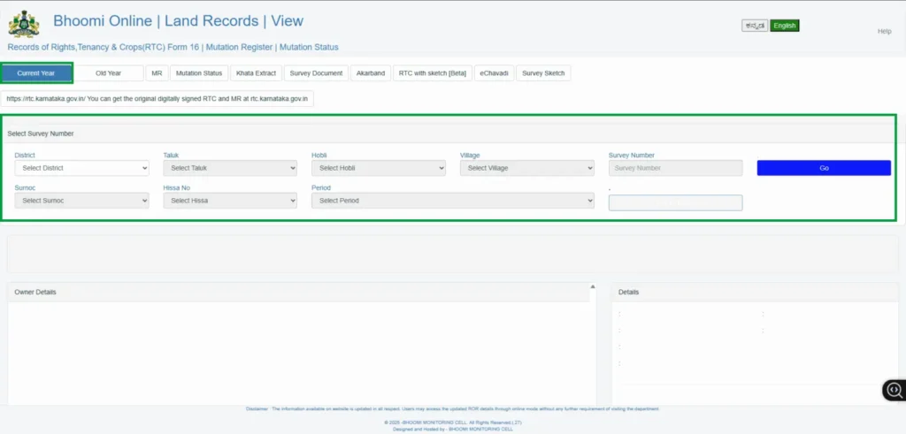906x434 pixels.
Task: Click the Owner Details scroll-up arrow
Action: coord(592,286)
